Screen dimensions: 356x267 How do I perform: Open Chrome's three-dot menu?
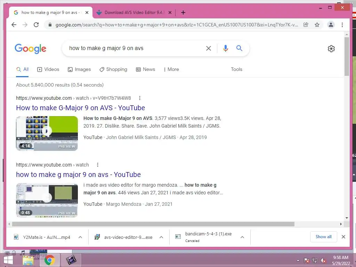click(342, 25)
